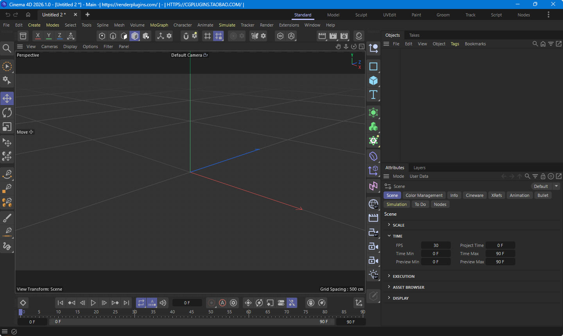563x336 pixels.
Task: Click the magnifier search icon in Objects panel
Action: click(535, 44)
